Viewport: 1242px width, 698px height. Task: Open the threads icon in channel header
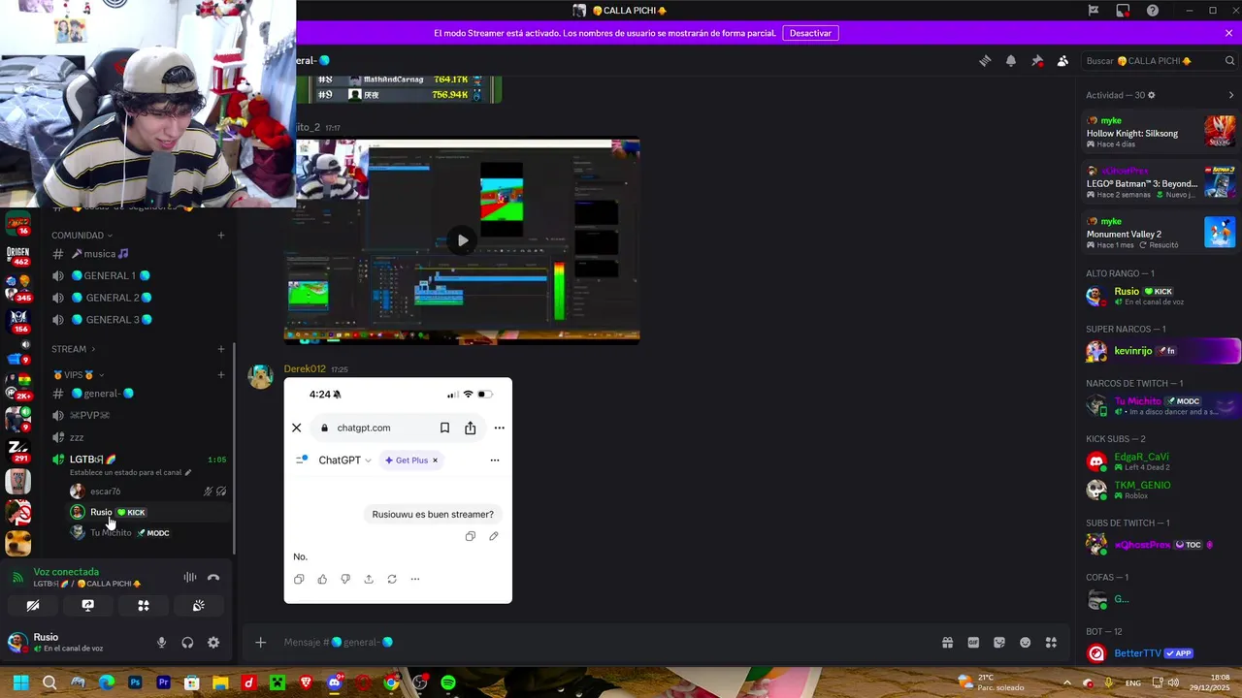pos(985,61)
